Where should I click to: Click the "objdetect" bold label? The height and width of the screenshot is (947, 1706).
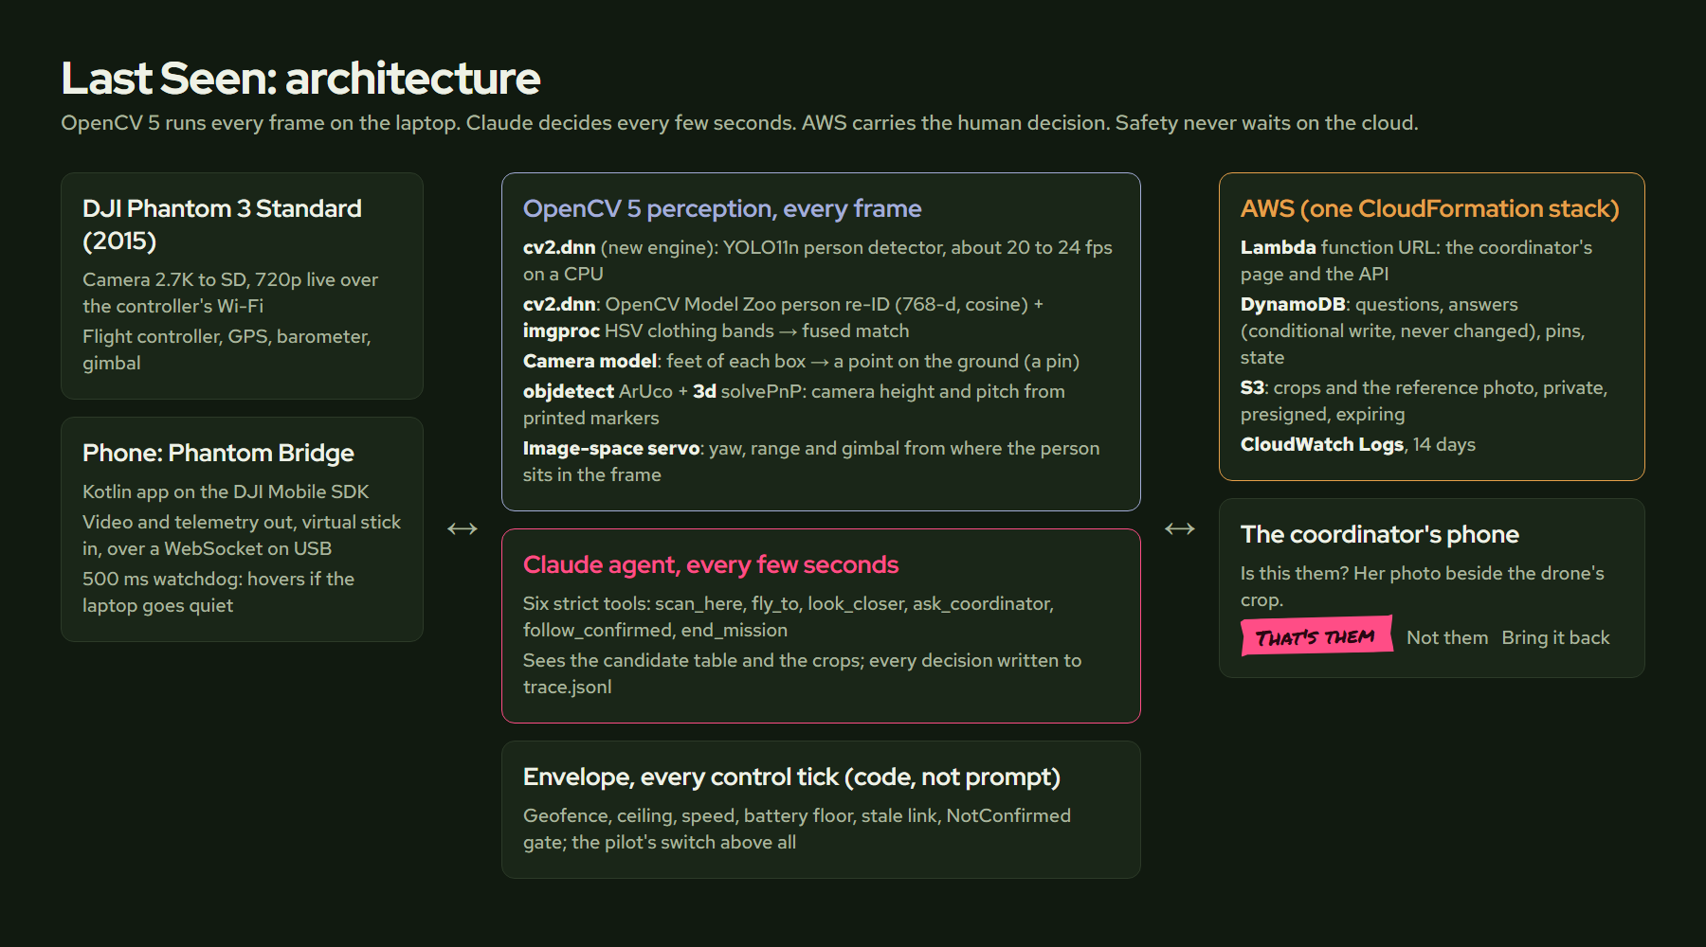click(x=569, y=391)
